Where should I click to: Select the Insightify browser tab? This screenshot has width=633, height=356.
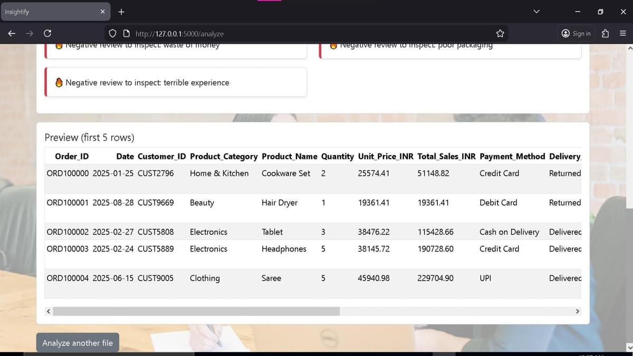click(47, 12)
